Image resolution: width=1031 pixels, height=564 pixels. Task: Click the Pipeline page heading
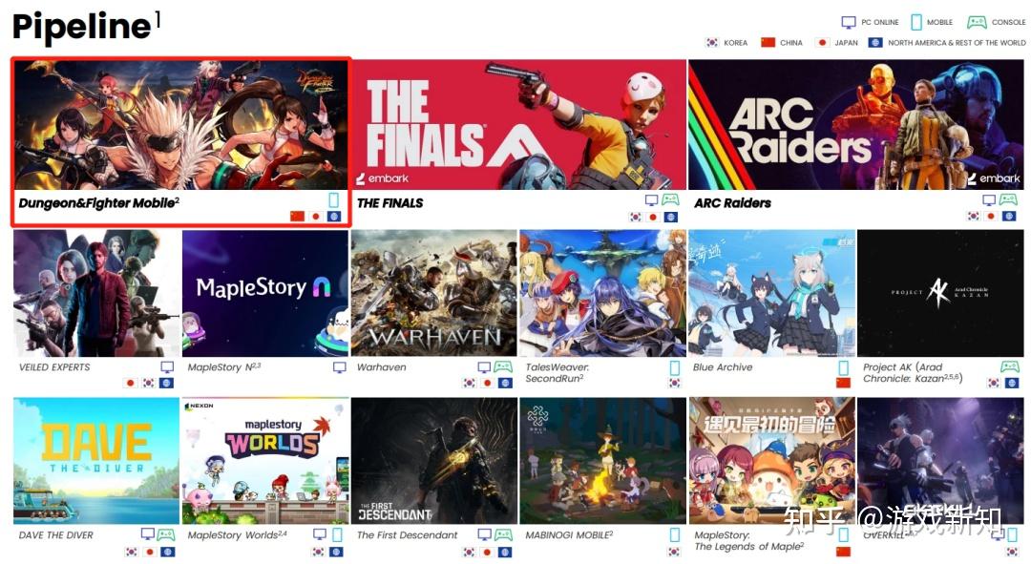point(82,27)
